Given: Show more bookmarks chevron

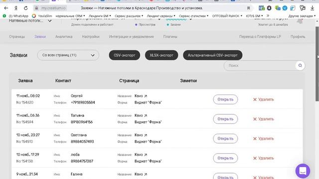Looking at the screenshot, I should click(x=268, y=15).
